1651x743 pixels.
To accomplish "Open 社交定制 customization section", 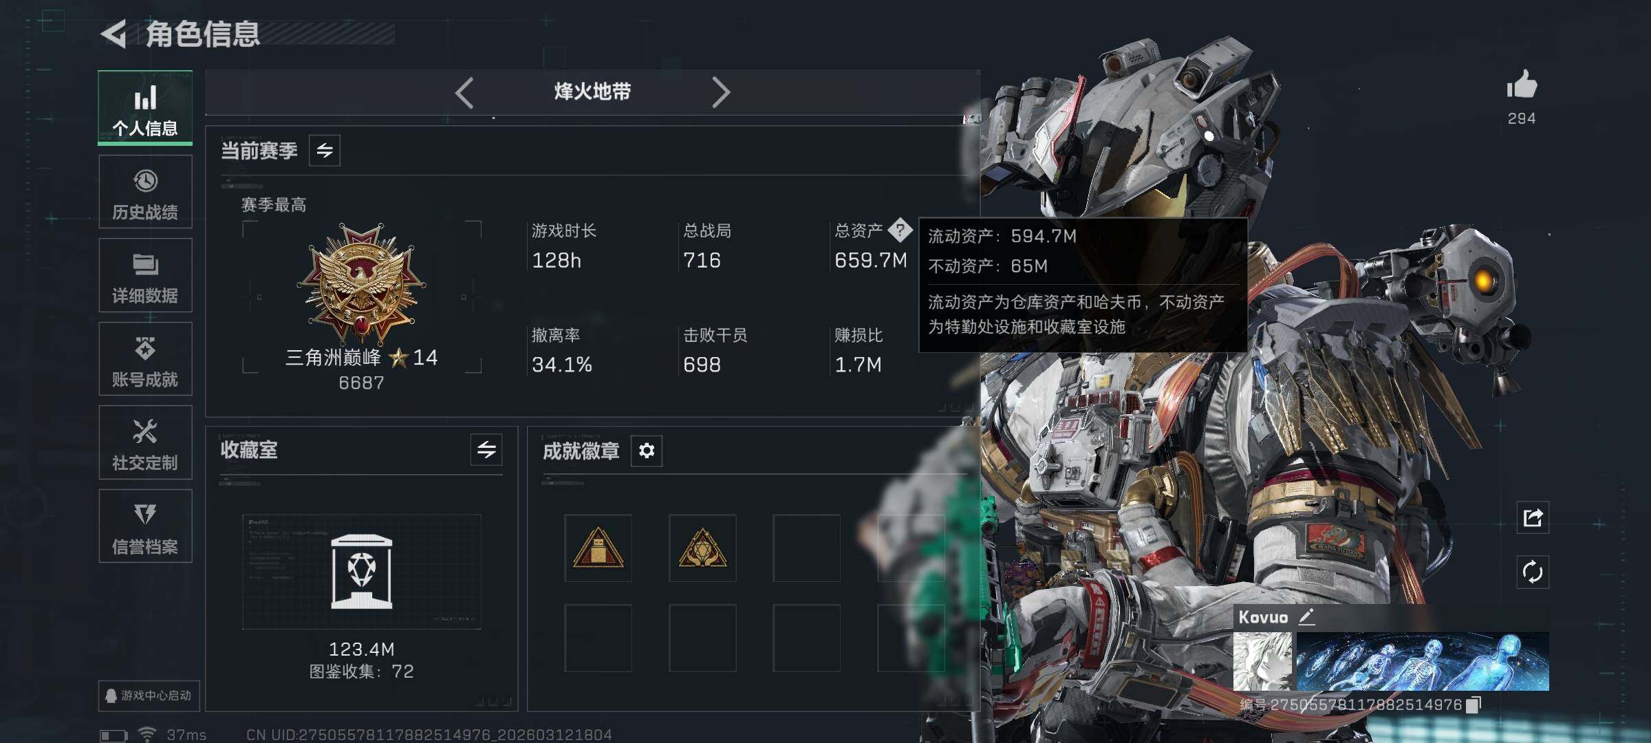I will [145, 442].
